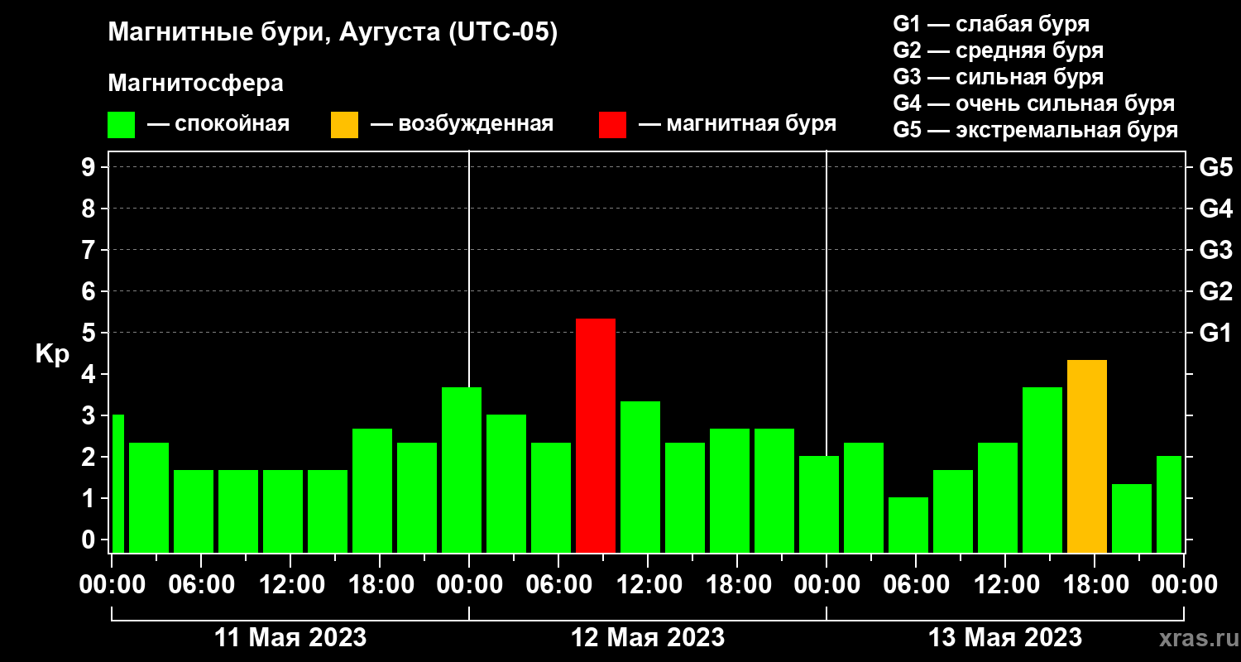
Task: Click the G2 label on the right axis
Action: point(1216,291)
